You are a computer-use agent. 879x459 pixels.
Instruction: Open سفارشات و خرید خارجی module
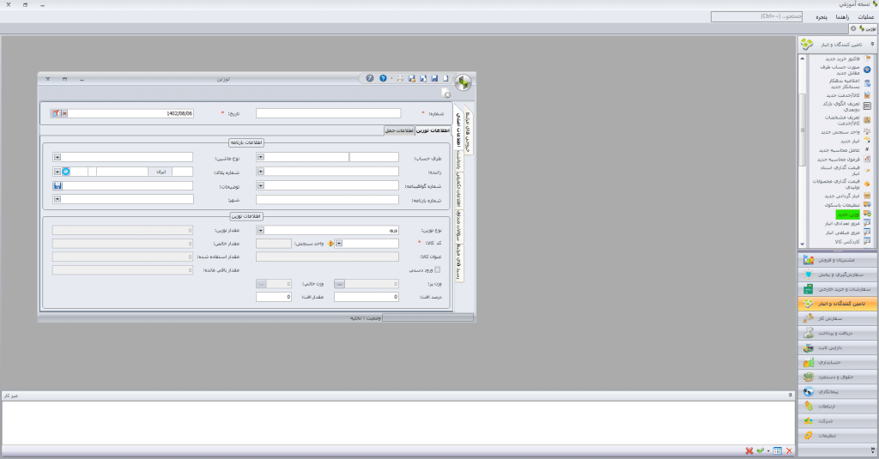(x=838, y=289)
